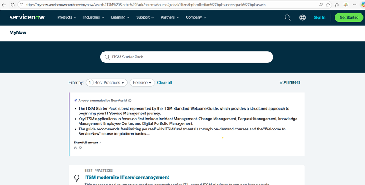365x185 pixels.
Task: Bookmark the page with the star icon
Action: tap(328, 5)
